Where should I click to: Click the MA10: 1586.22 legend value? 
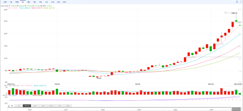point(25,8)
